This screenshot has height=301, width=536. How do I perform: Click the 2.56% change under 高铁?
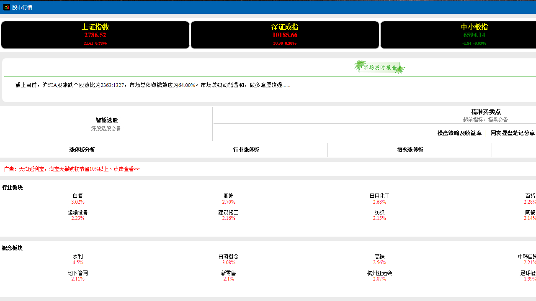click(x=379, y=263)
